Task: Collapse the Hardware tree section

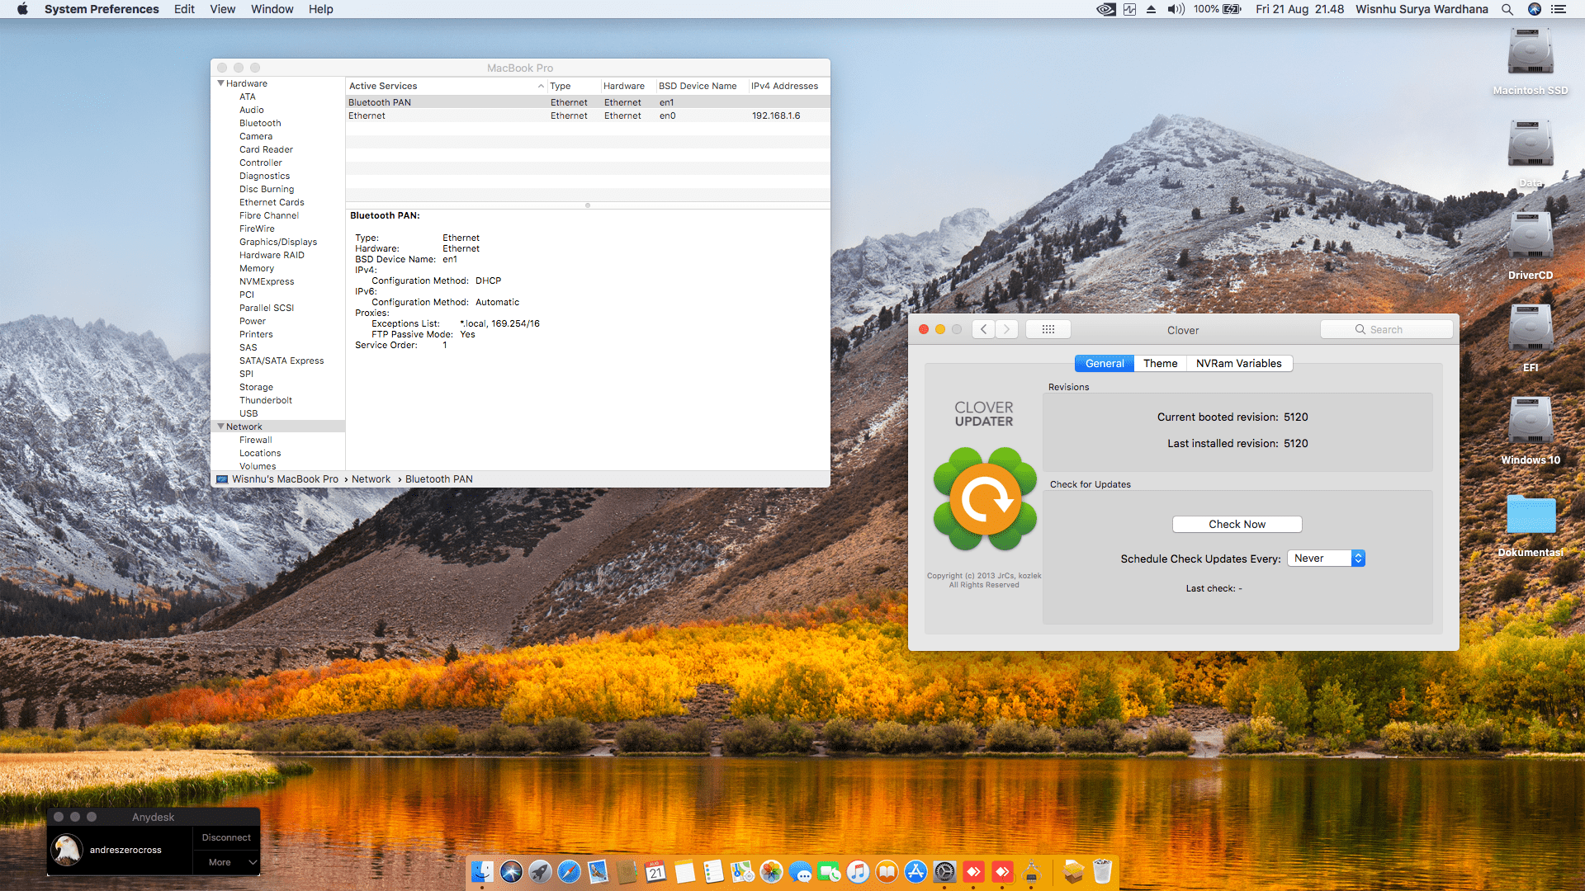Action: coord(221,83)
